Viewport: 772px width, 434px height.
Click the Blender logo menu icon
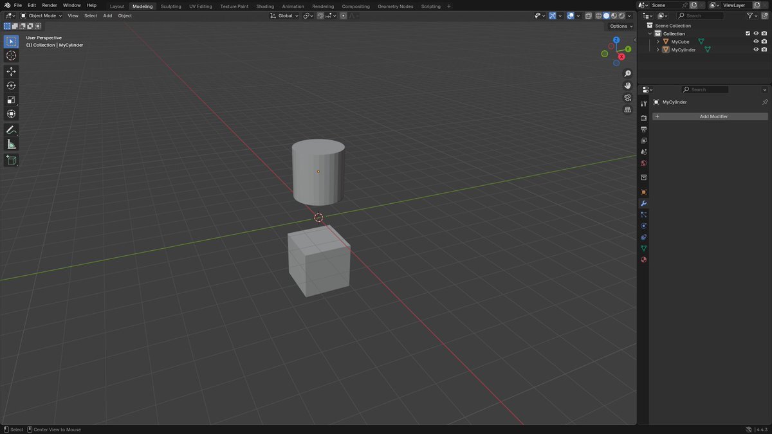pos(6,5)
